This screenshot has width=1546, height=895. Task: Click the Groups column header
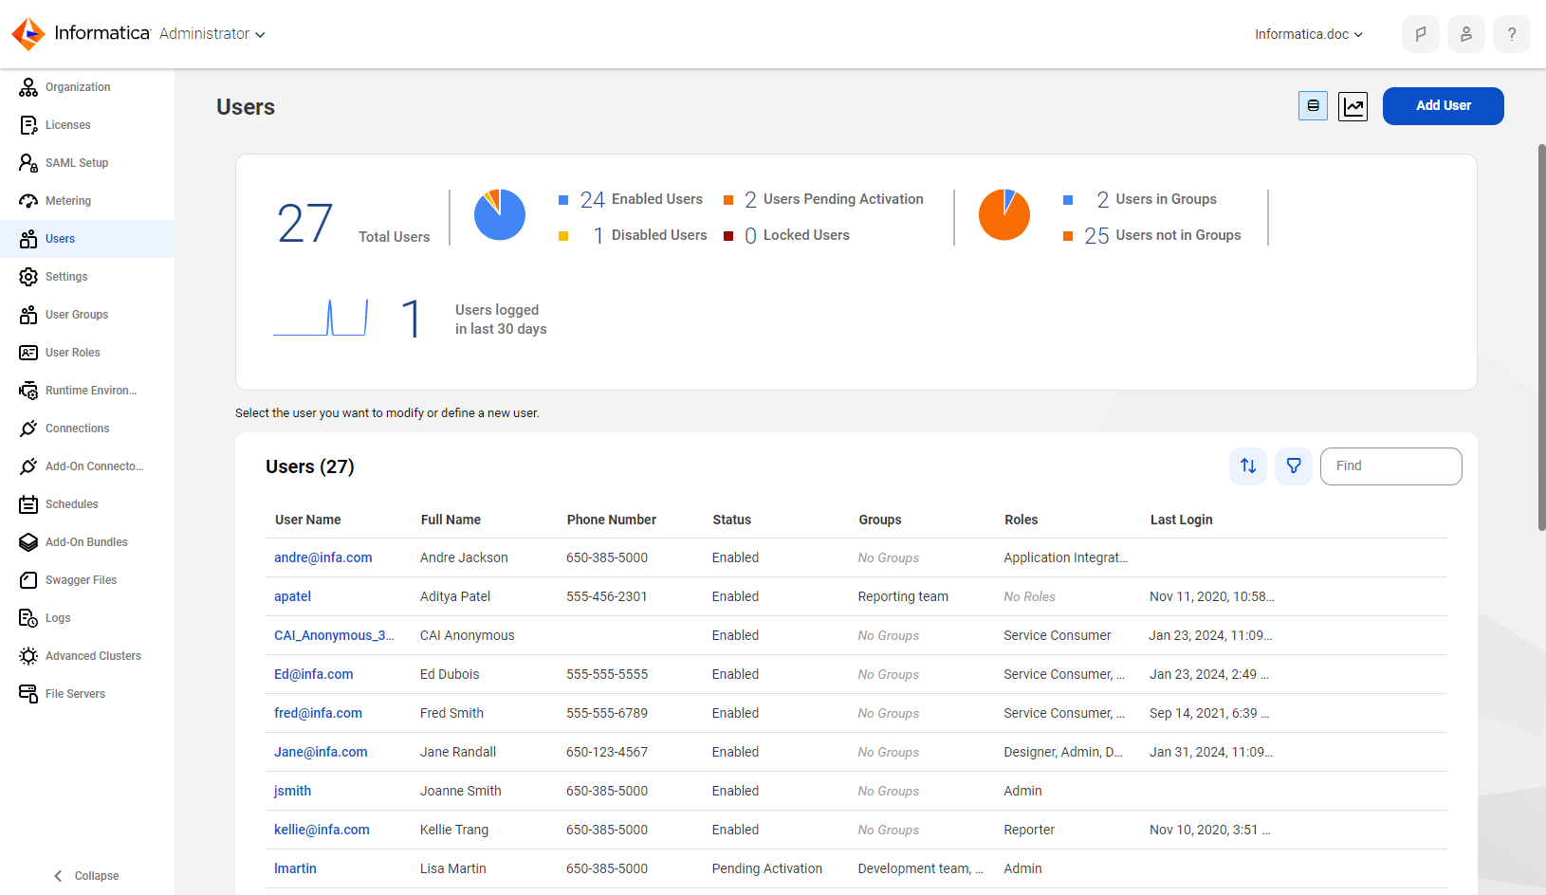pyautogui.click(x=880, y=520)
